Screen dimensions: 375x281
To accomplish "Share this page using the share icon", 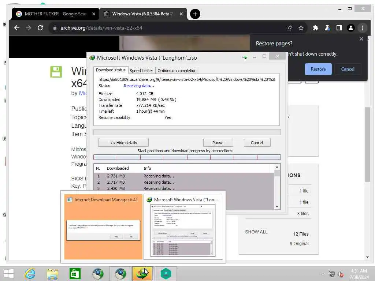I will coord(289,28).
